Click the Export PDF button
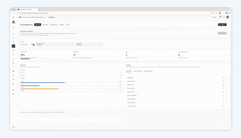This screenshot has width=241, height=138. (222, 33)
